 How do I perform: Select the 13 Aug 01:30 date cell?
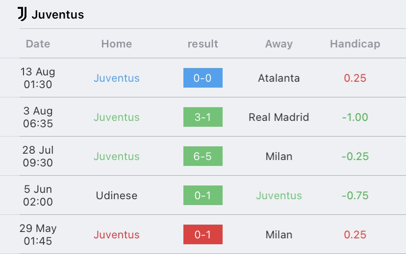[x=38, y=78]
